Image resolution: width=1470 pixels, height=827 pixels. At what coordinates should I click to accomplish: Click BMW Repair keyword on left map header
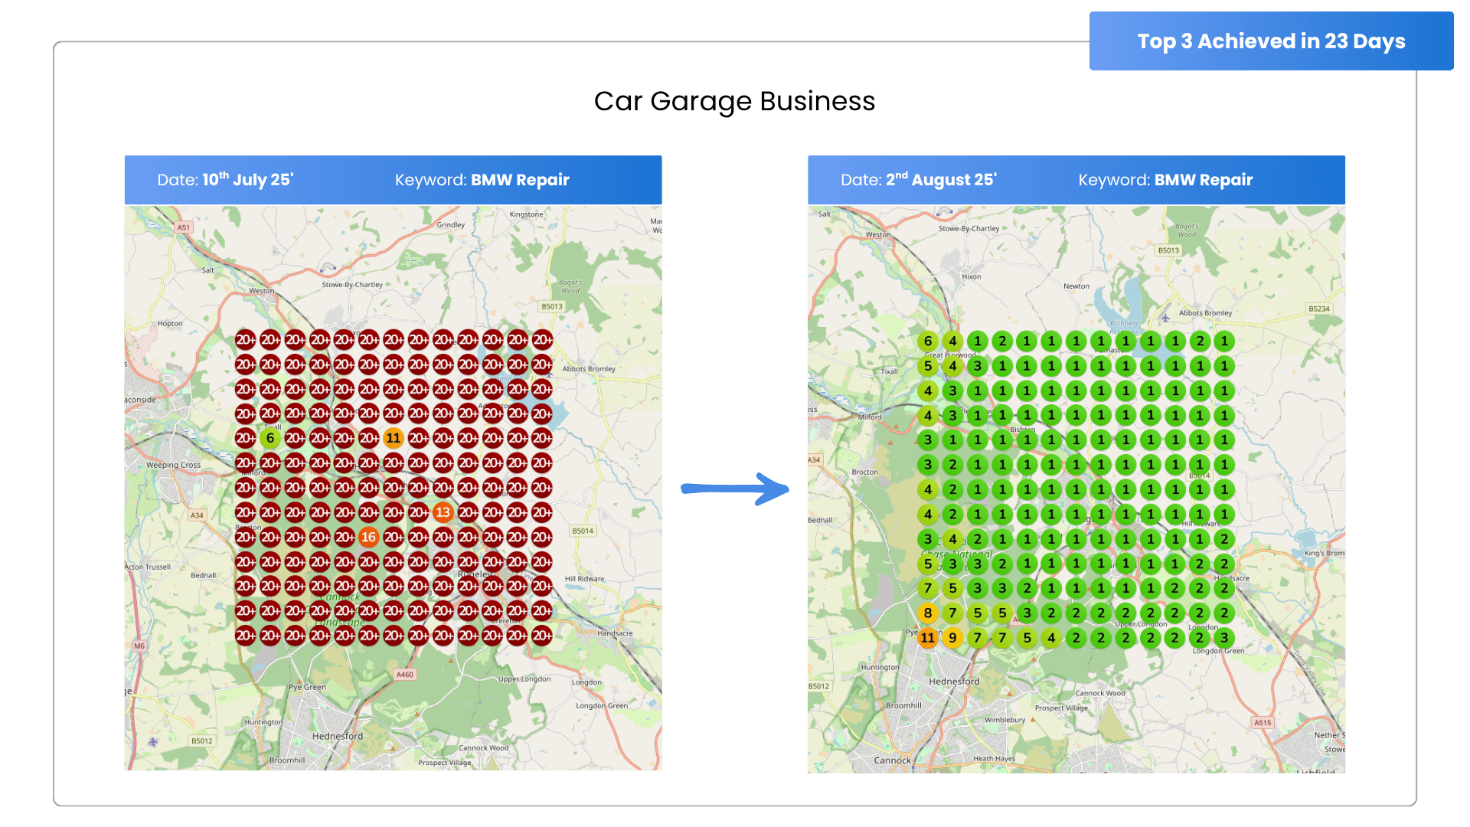[520, 180]
